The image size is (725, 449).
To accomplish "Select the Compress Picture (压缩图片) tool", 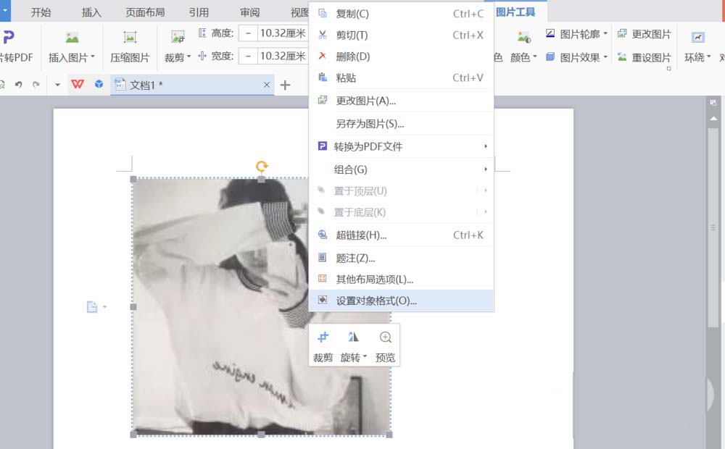I will tap(129, 45).
